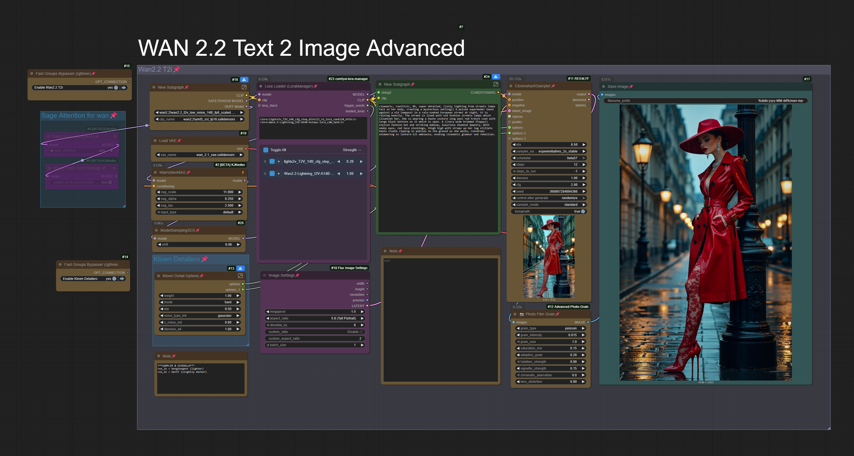The image size is (854, 456).
Task: Uncheck the Toggle All lora checkbox
Action: tap(266, 150)
